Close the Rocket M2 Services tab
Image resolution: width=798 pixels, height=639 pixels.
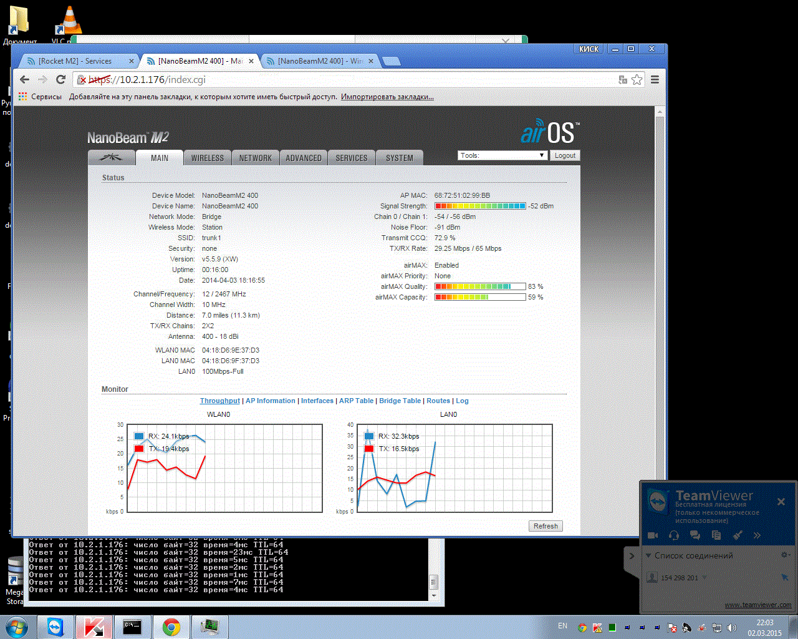pyautogui.click(x=131, y=61)
